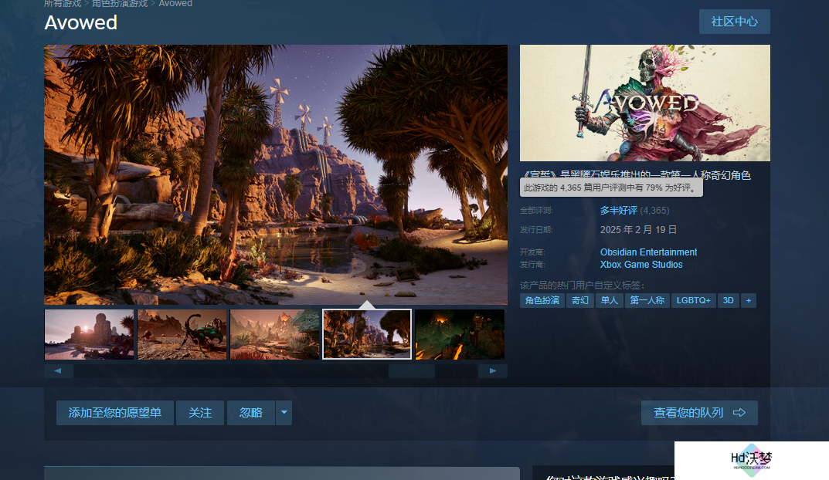Image resolution: width=829 pixels, height=480 pixels.
Task: Click the 角色扮演 tag
Action: (x=542, y=300)
